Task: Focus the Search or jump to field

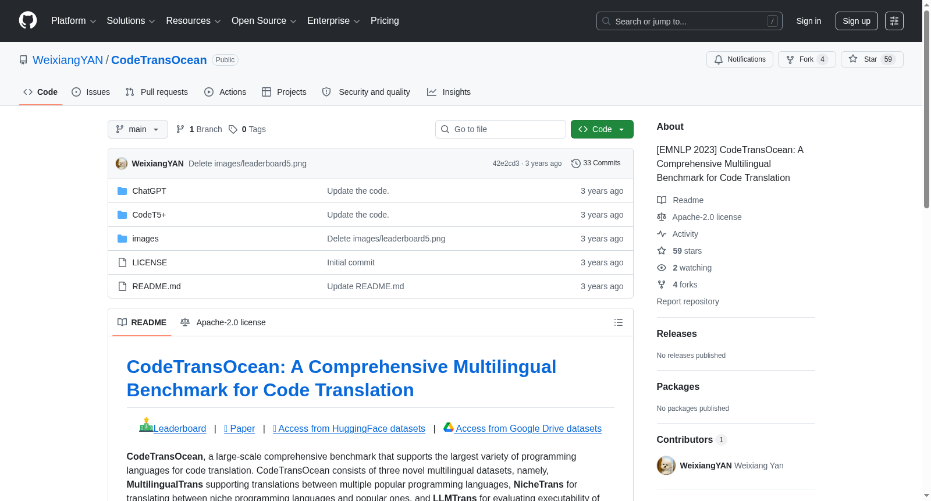Action: click(689, 21)
